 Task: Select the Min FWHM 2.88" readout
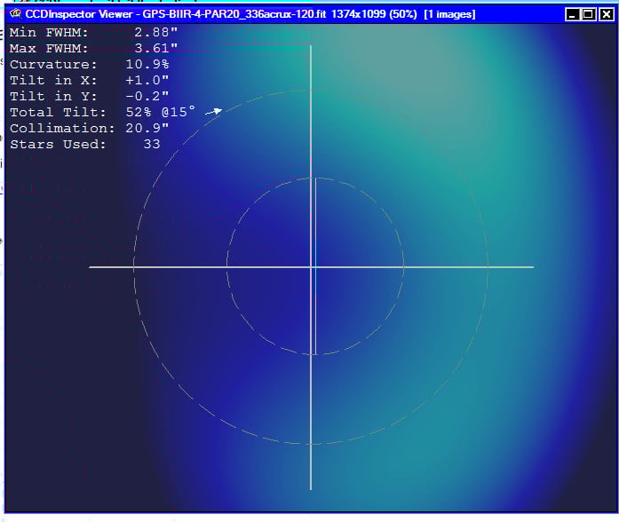point(93,32)
